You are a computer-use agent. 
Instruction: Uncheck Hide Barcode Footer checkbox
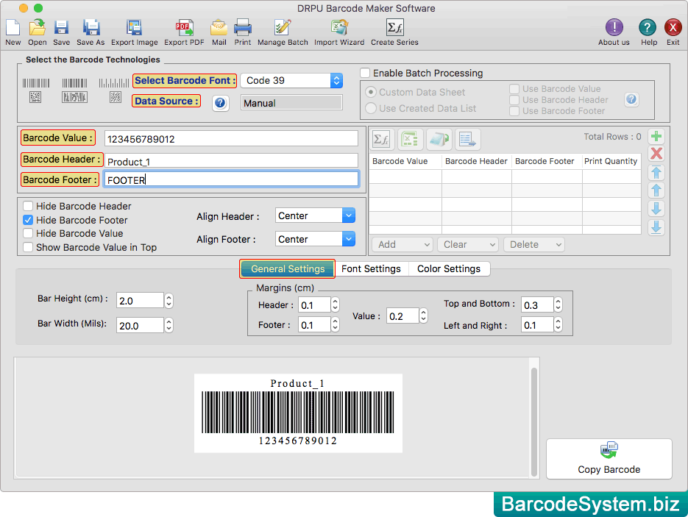coord(28,220)
